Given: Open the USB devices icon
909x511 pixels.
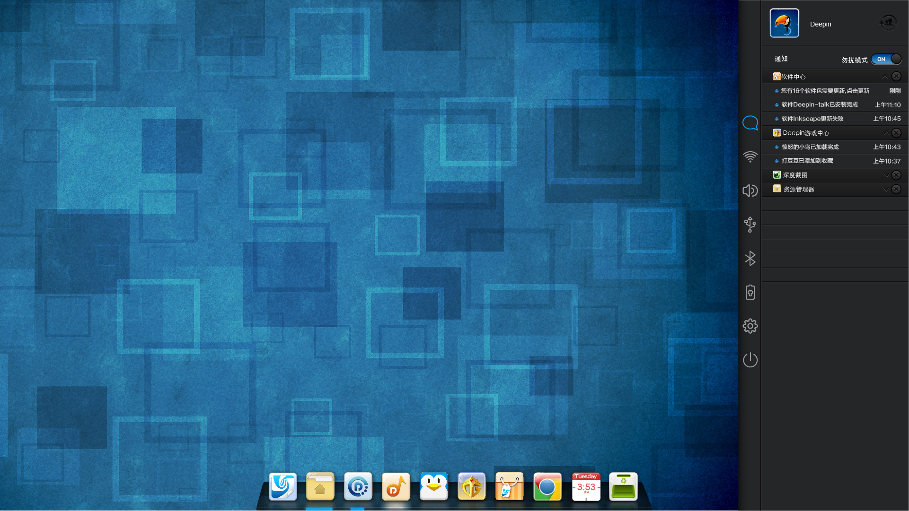Looking at the screenshot, I should pyautogui.click(x=750, y=224).
